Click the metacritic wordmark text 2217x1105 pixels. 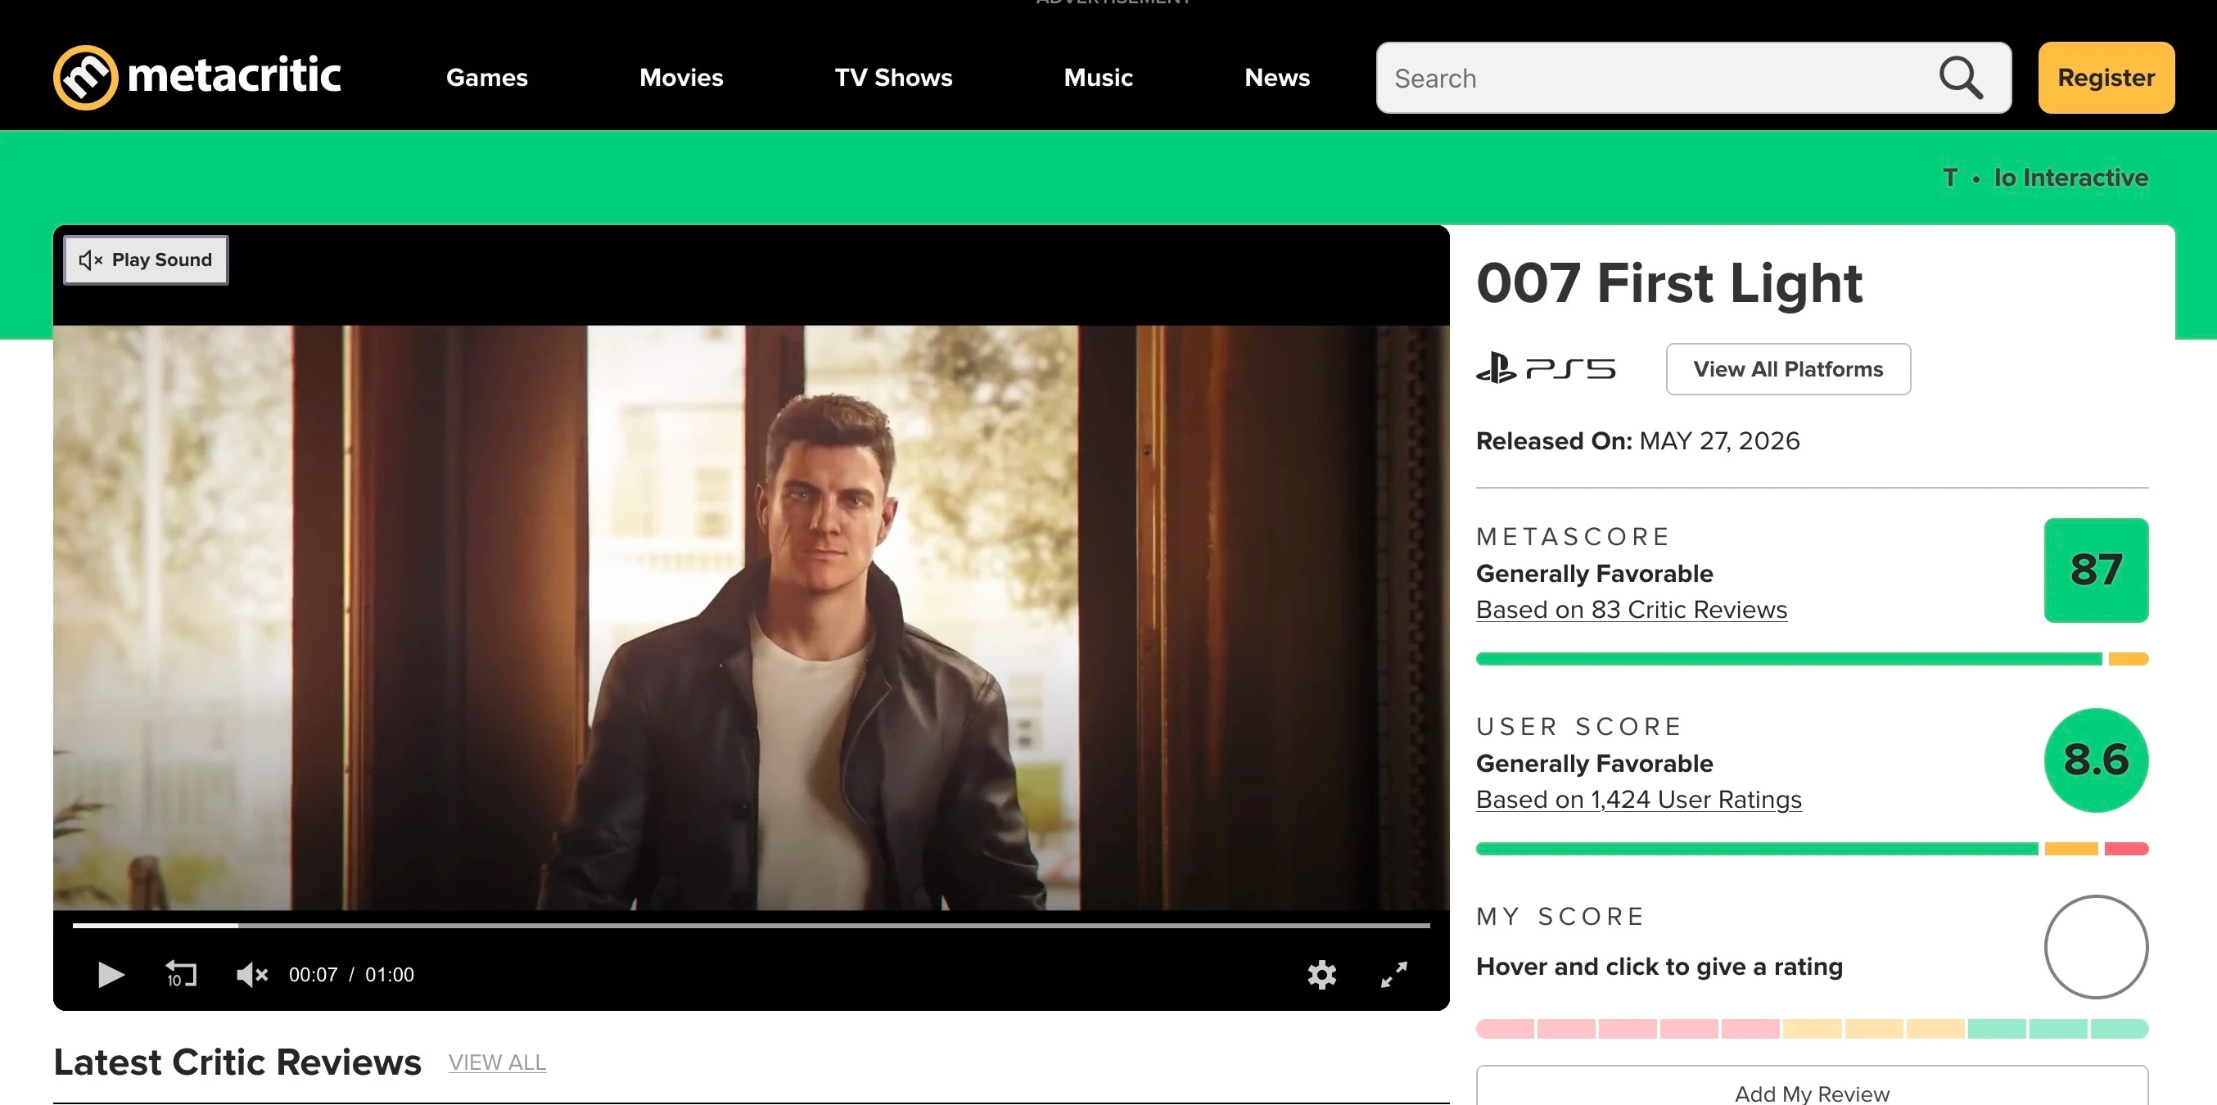(234, 76)
